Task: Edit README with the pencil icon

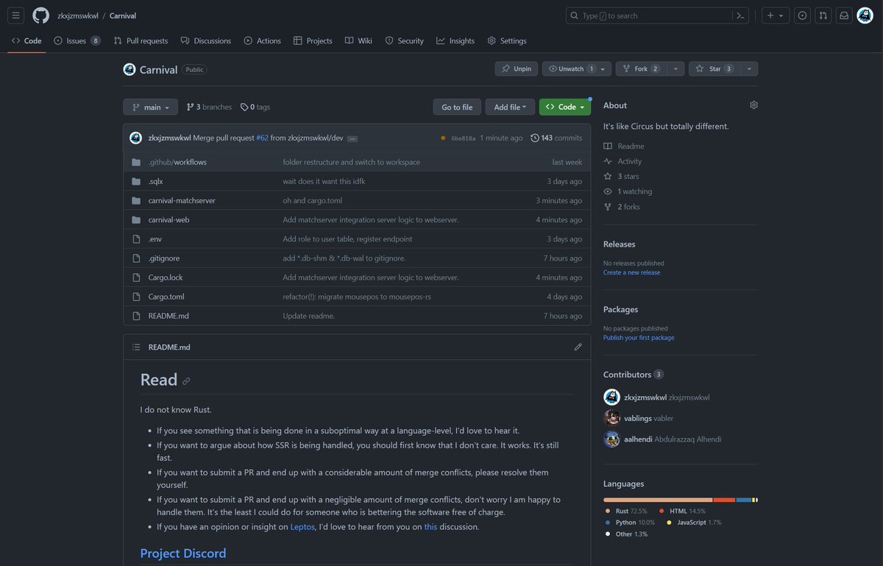Action: click(578, 347)
